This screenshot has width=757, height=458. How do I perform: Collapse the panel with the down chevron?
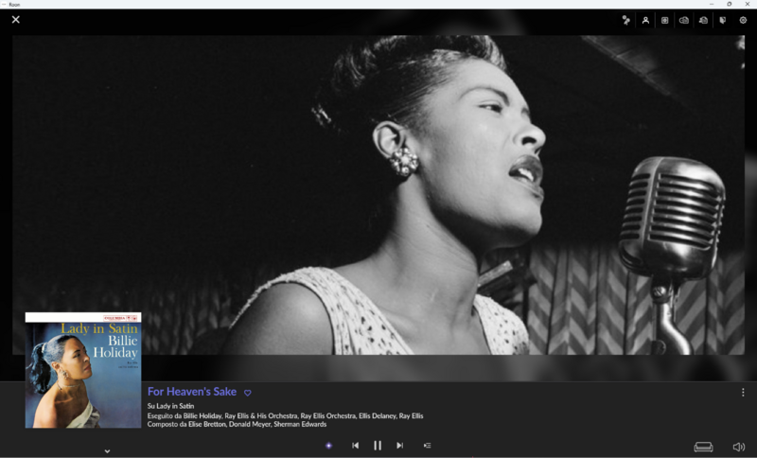coord(107,451)
